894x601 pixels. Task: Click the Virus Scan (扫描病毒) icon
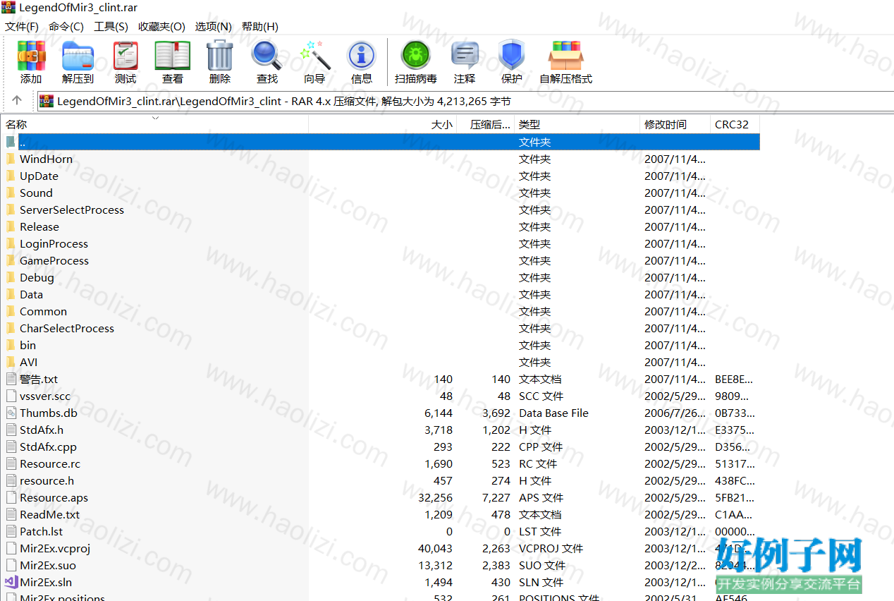pos(416,56)
